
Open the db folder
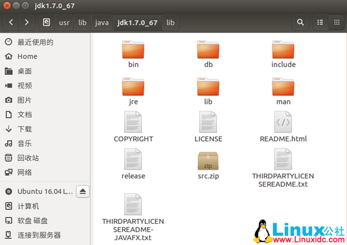tap(208, 54)
